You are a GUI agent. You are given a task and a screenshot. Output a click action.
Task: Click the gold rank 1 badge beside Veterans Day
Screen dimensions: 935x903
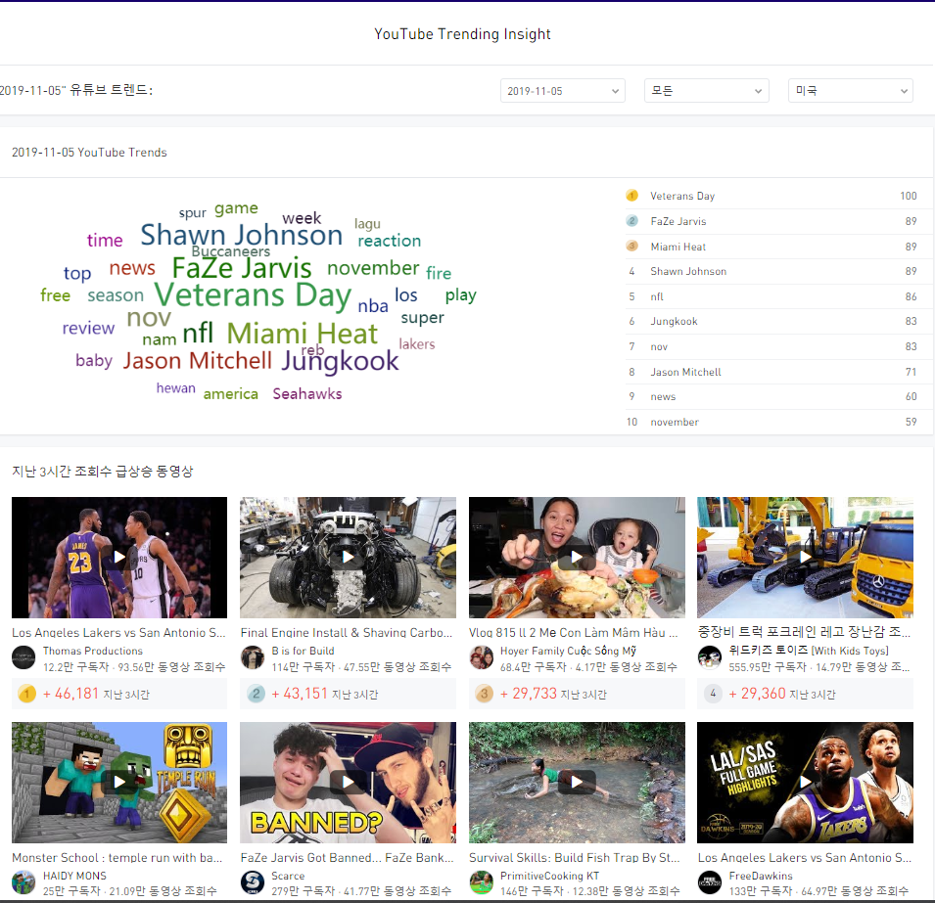coord(632,196)
